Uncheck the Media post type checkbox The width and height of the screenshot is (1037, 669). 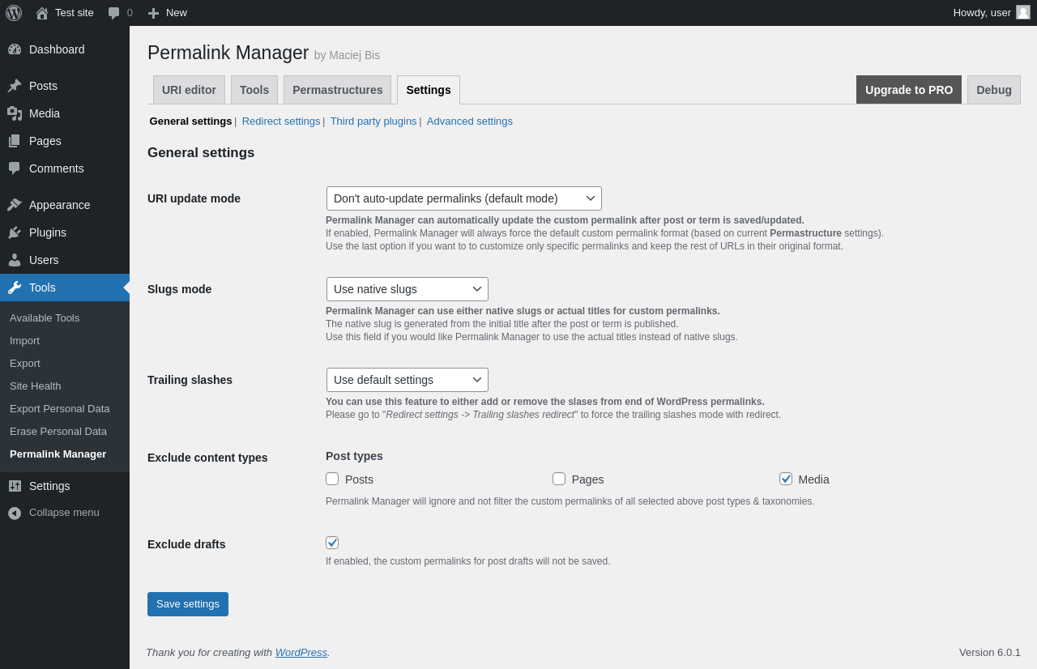786,479
